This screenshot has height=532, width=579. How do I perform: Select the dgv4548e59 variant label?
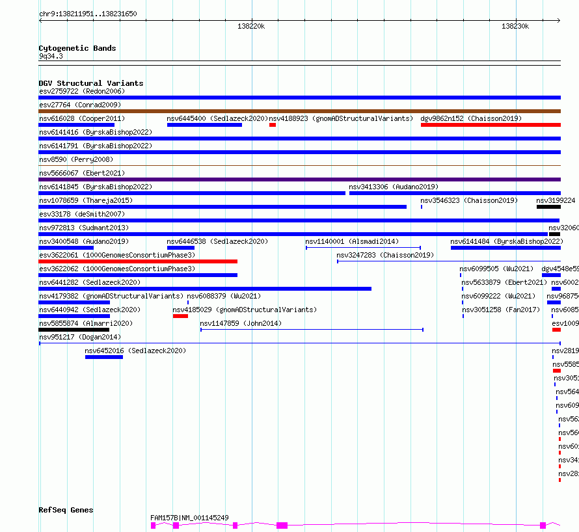[560, 269]
